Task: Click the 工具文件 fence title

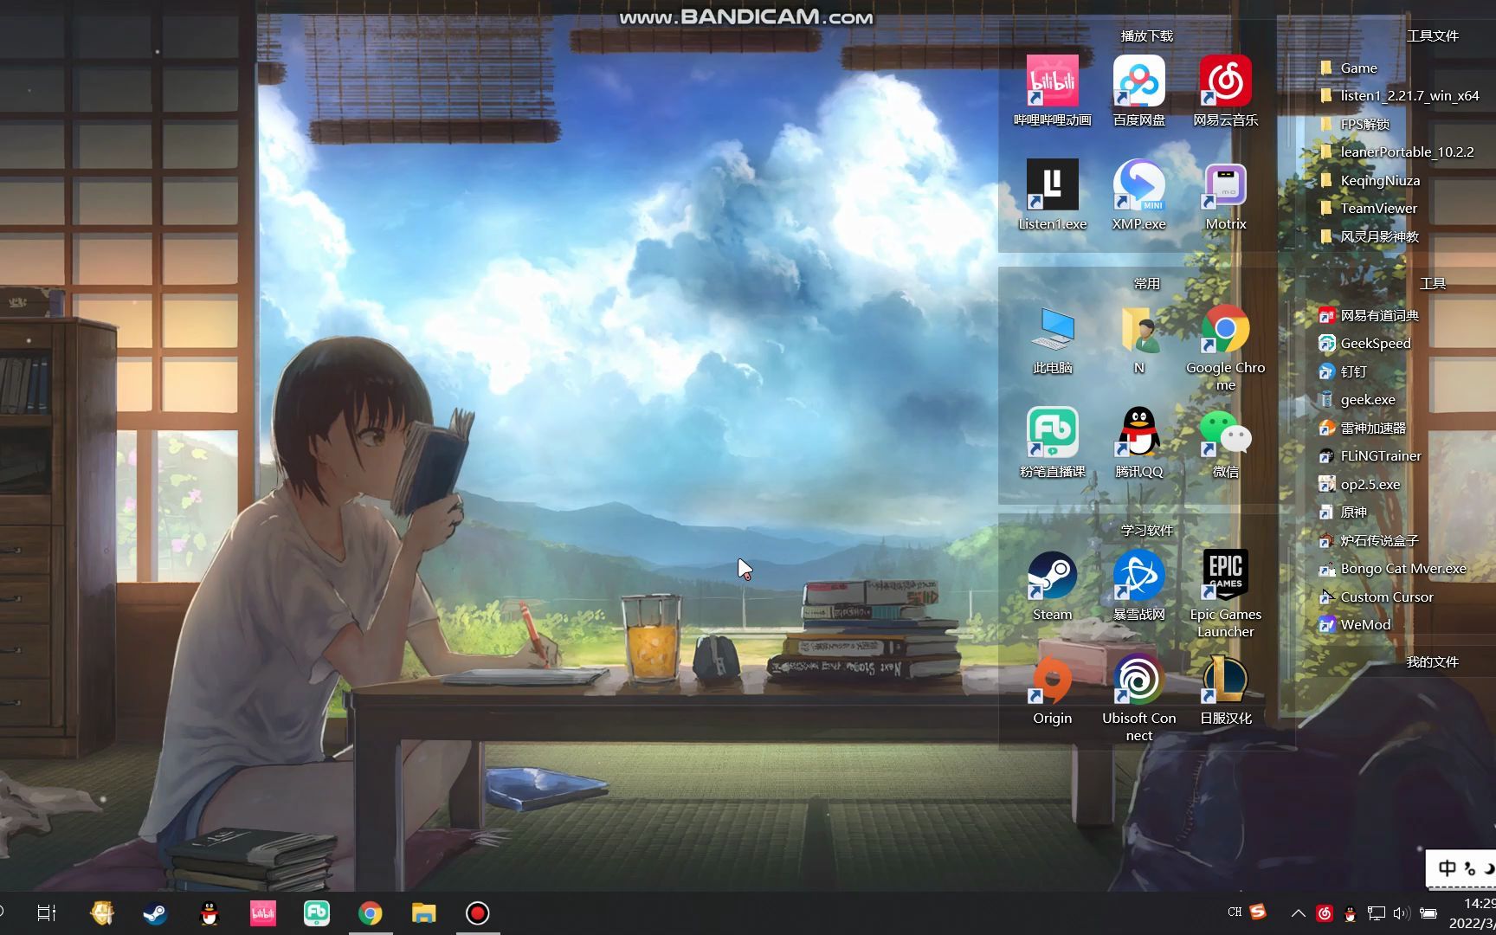Action: click(x=1432, y=35)
